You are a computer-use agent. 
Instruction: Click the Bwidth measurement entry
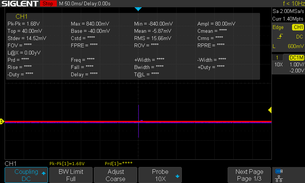(x=149, y=67)
